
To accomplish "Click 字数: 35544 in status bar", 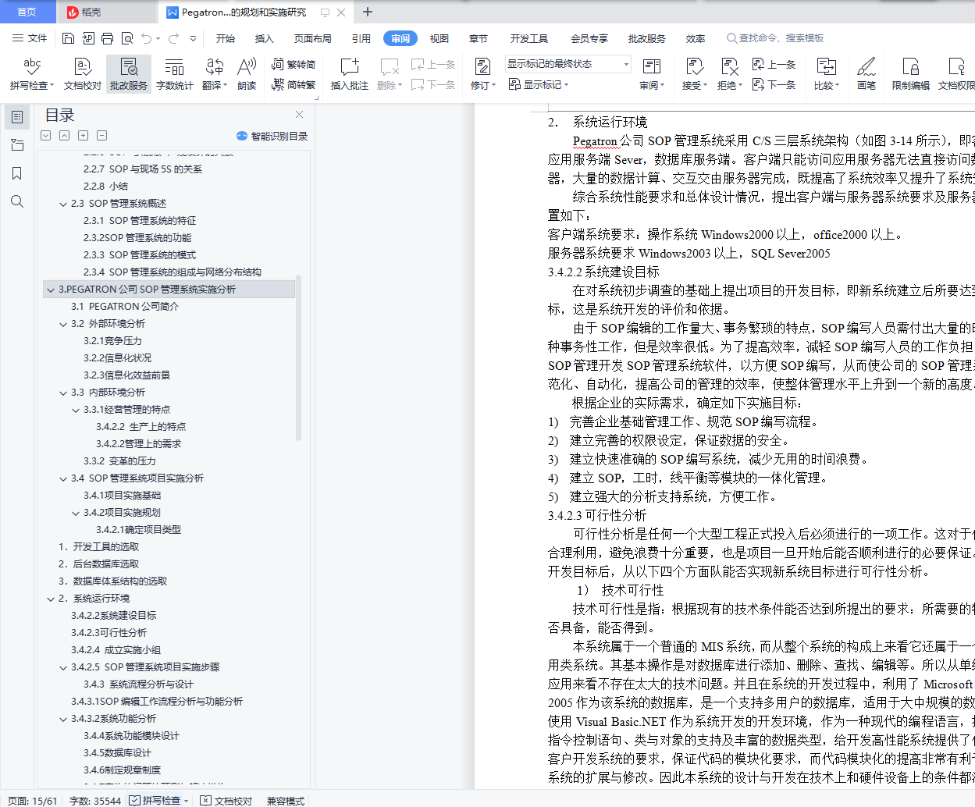I will (x=95, y=801).
